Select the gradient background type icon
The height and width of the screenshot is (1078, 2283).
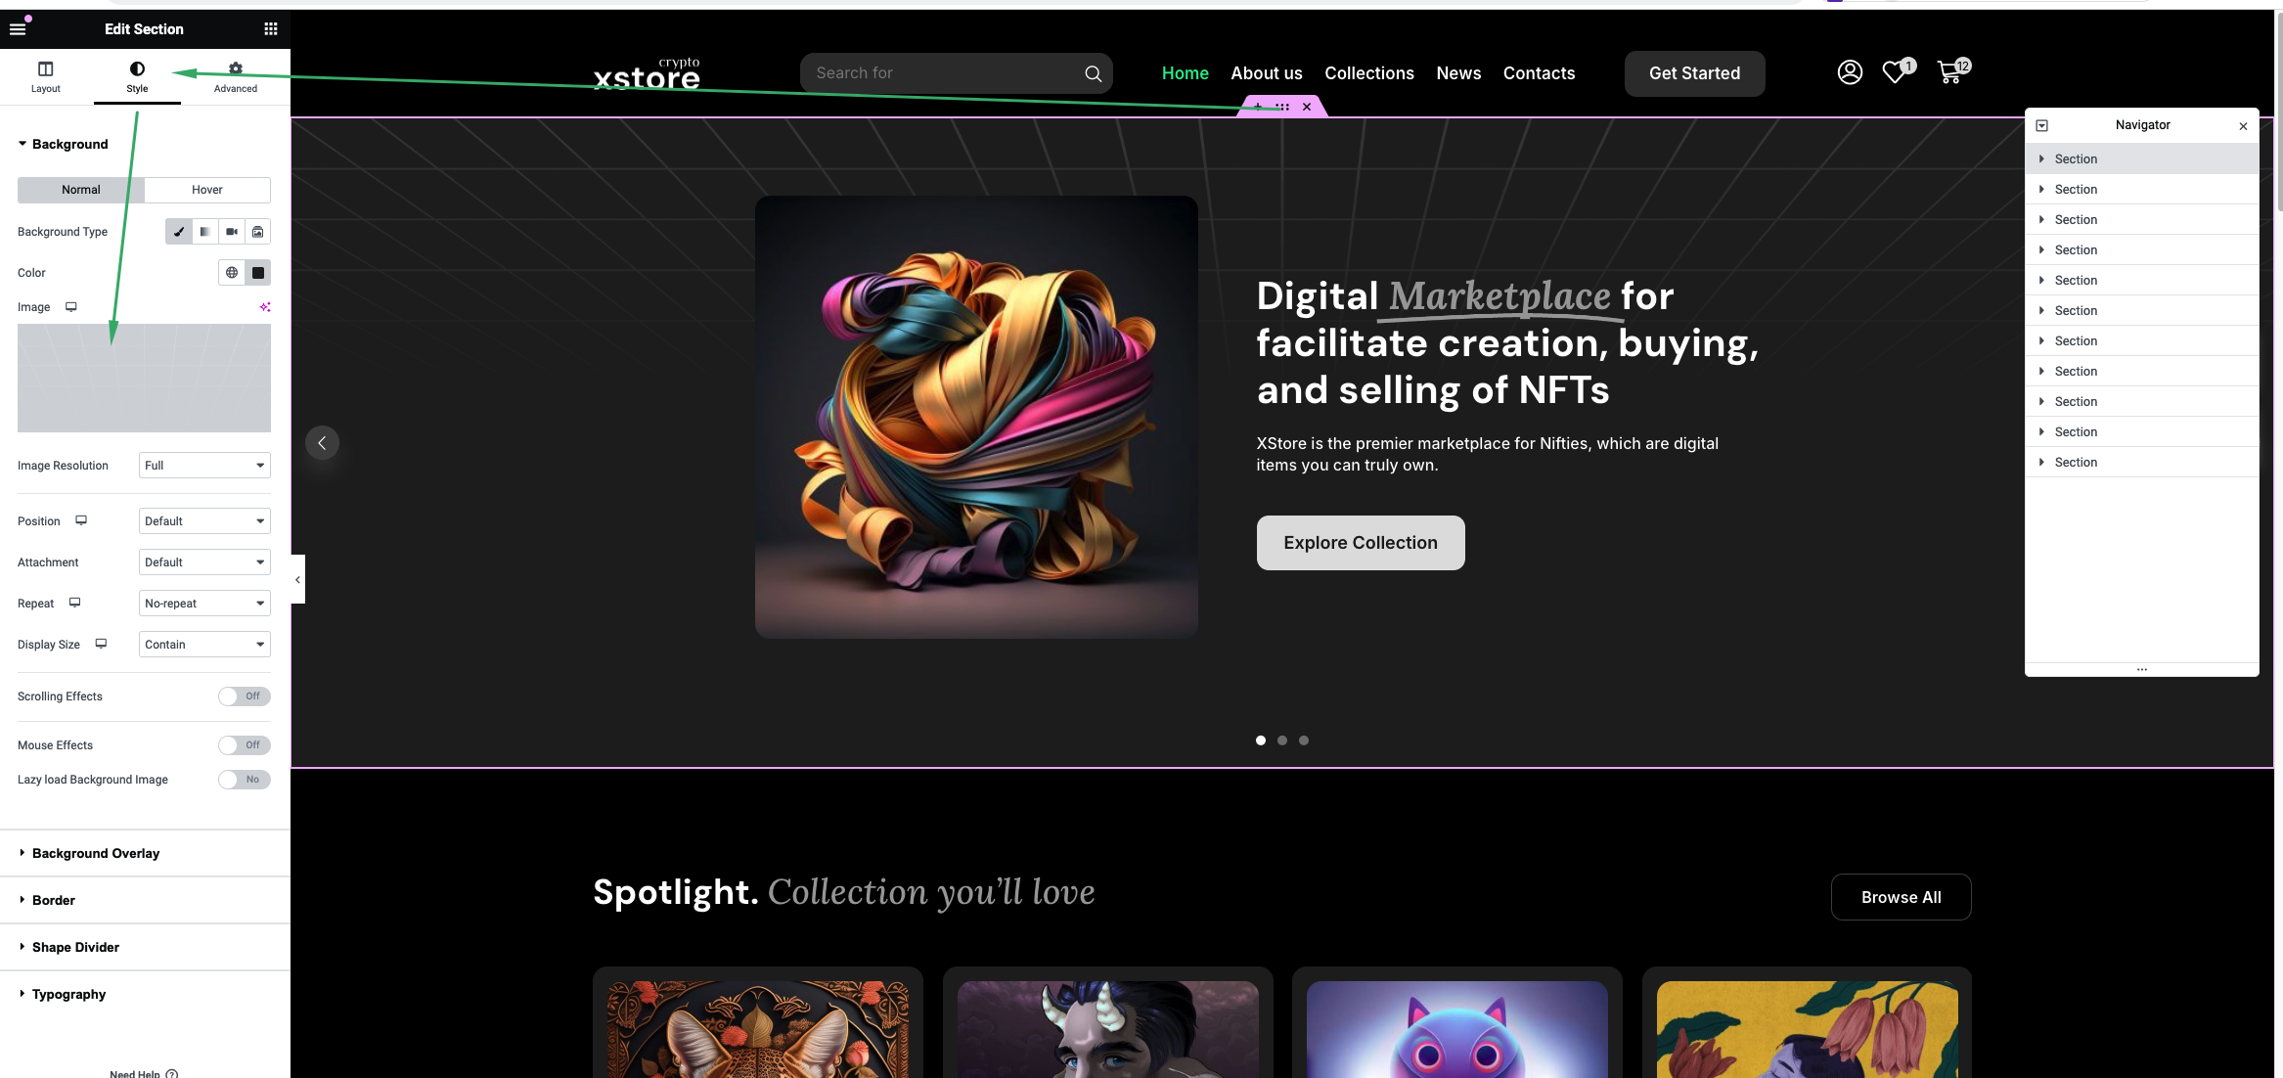(204, 232)
